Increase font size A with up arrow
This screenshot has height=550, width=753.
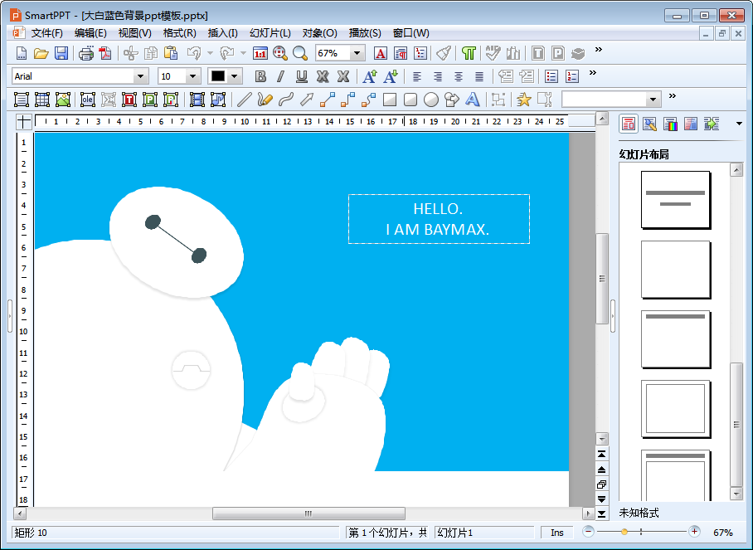369,76
